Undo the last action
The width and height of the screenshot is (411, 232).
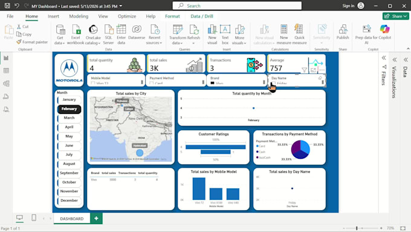pyautogui.click(x=17, y=5)
